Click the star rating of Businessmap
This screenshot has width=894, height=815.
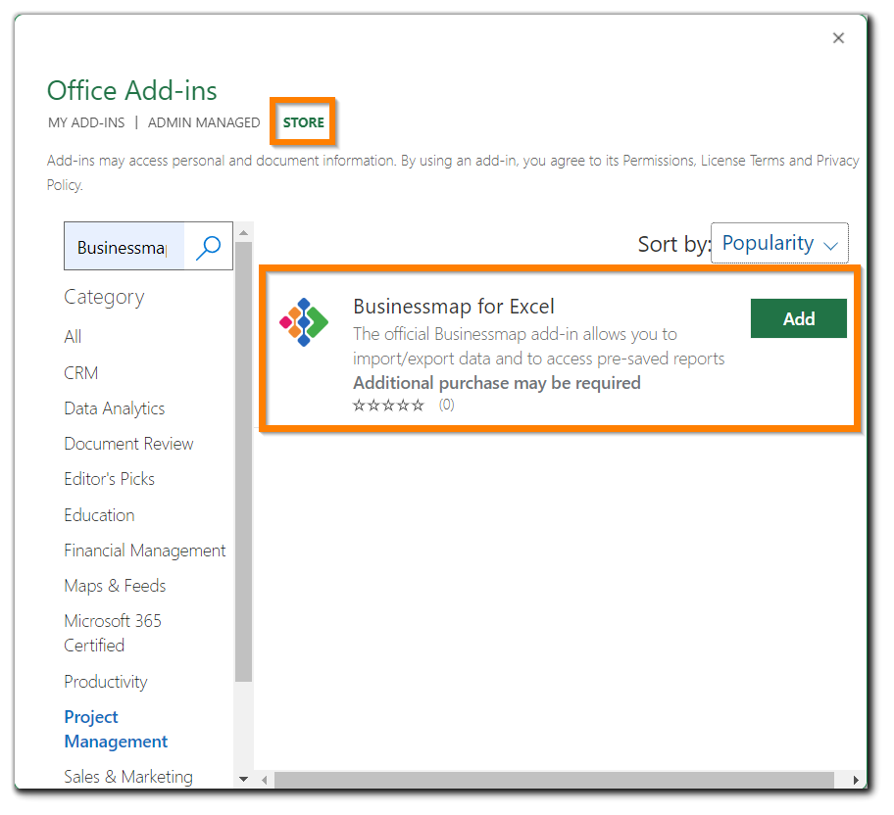388,405
